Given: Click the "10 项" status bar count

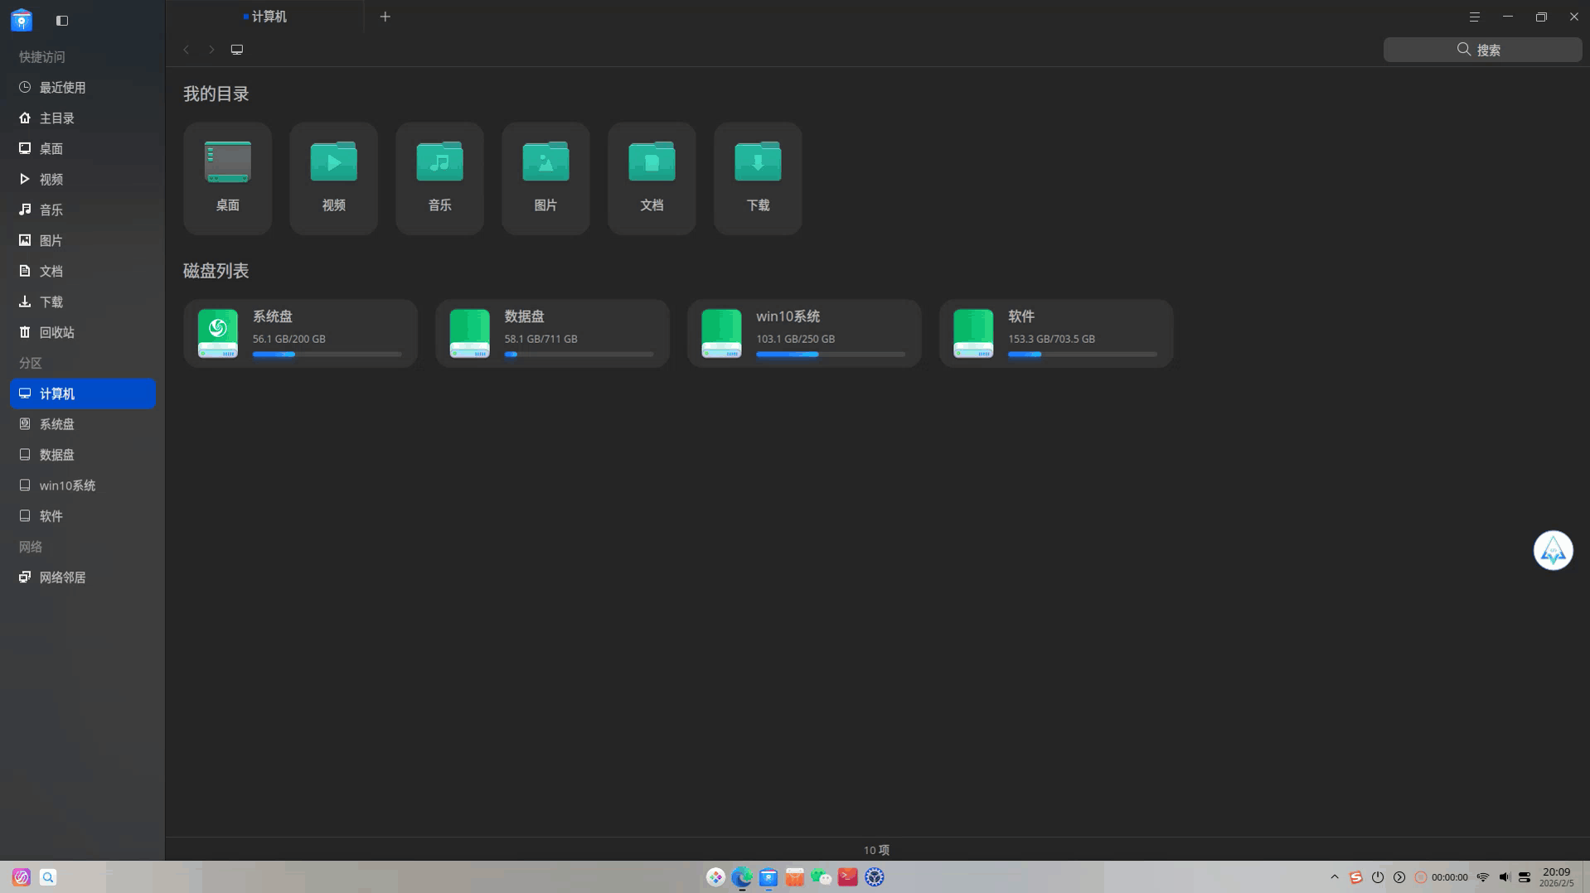Looking at the screenshot, I should pos(876,850).
